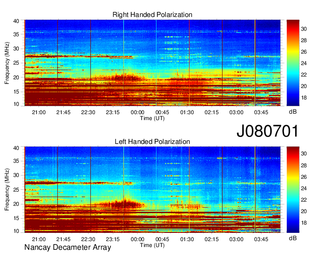Click the 40 MHz frequency tick on Left Handed plot
The image size is (312, 253).
tap(17, 148)
